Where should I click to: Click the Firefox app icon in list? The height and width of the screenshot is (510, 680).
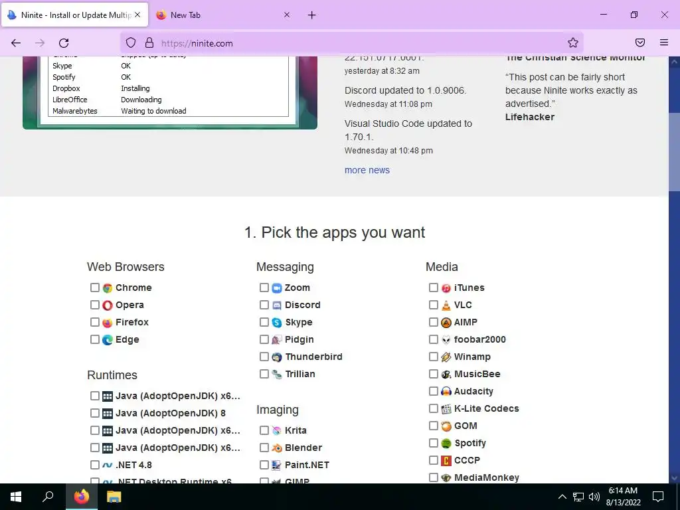107,323
